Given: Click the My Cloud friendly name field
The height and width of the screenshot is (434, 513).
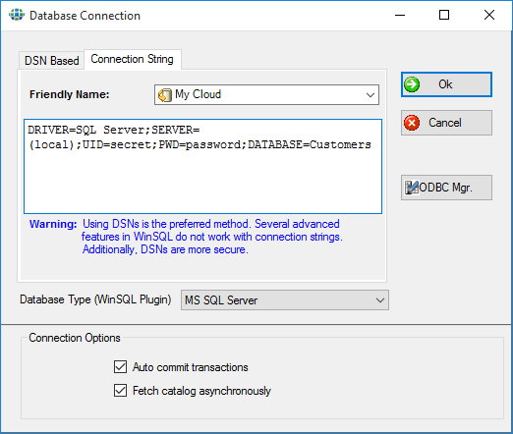Looking at the screenshot, I should (266, 95).
